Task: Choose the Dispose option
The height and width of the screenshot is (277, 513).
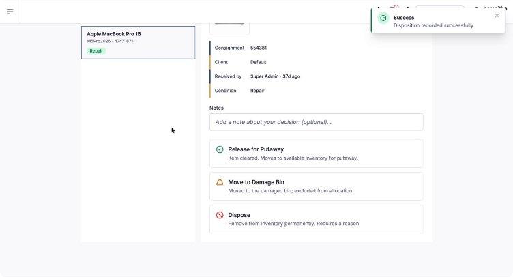Action: click(x=316, y=219)
